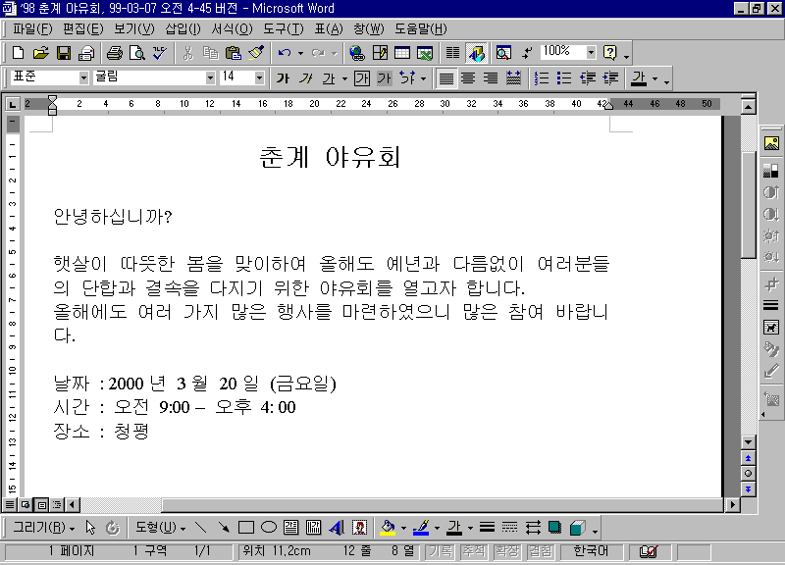Insert a Microsoft Excel worksheet

click(425, 53)
